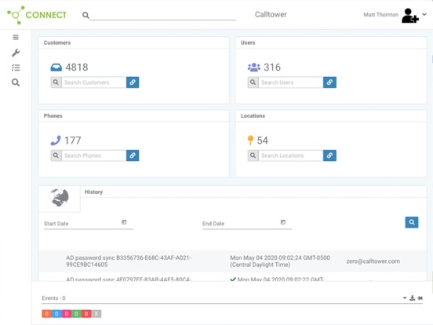Open the End Date calendar picker
The height and width of the screenshot is (325, 433).
click(x=283, y=222)
